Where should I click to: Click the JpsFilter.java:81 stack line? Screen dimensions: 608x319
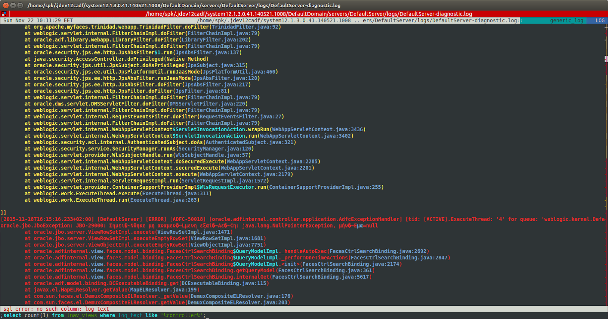click(127, 91)
